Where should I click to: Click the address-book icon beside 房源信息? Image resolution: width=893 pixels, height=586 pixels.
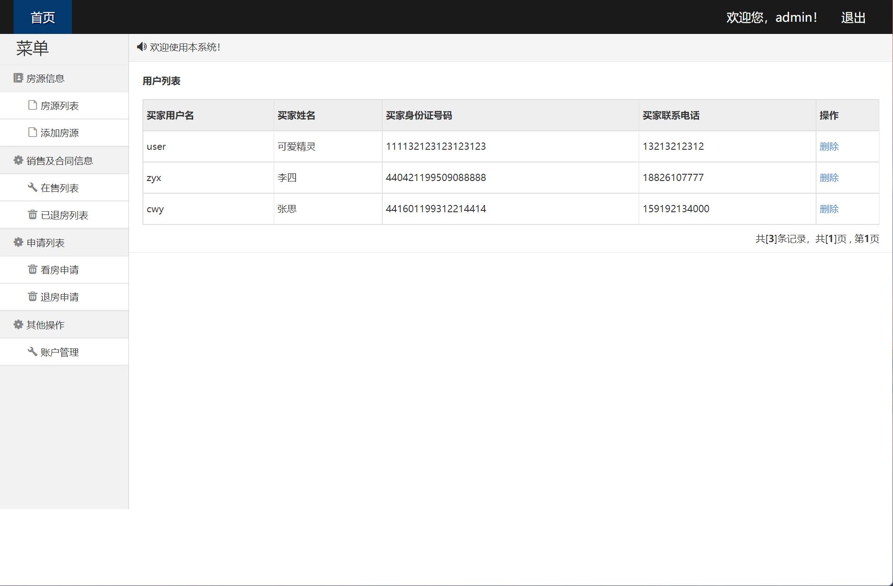point(18,78)
